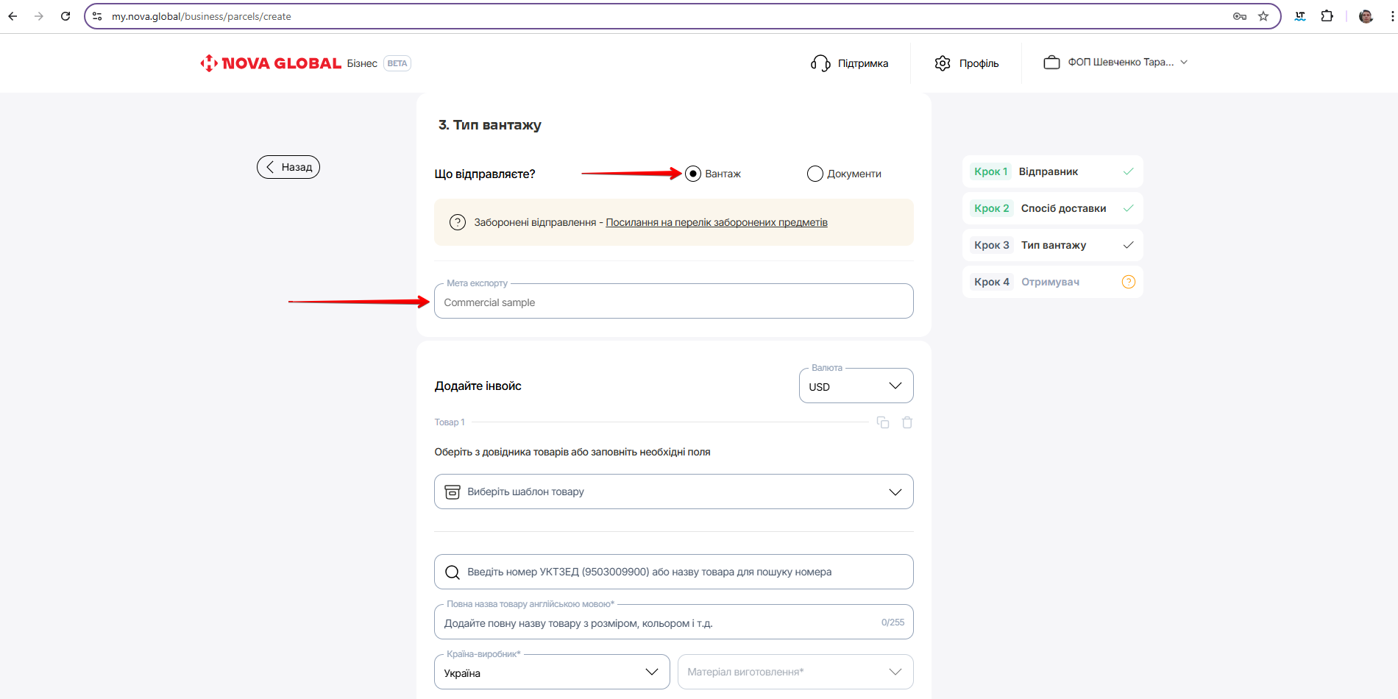Select the Вантаж radio button
The image size is (1398, 699).
tap(692, 174)
